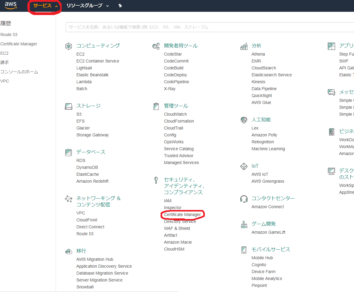
Task: Click the speech bubble messaging icon
Action: point(331,92)
